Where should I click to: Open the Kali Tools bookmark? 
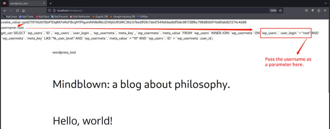click(27, 16)
